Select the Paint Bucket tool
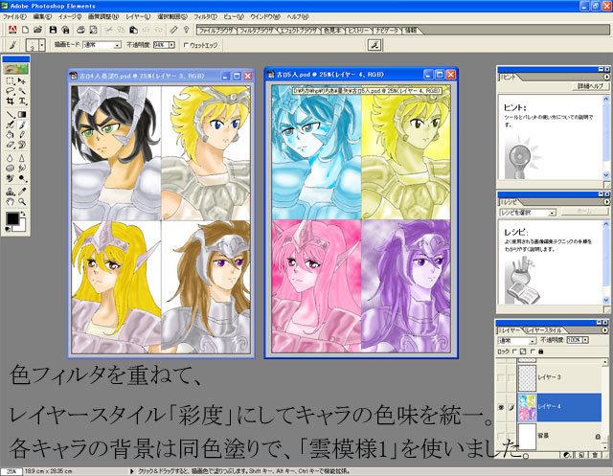The height and width of the screenshot is (476, 613). point(11,135)
